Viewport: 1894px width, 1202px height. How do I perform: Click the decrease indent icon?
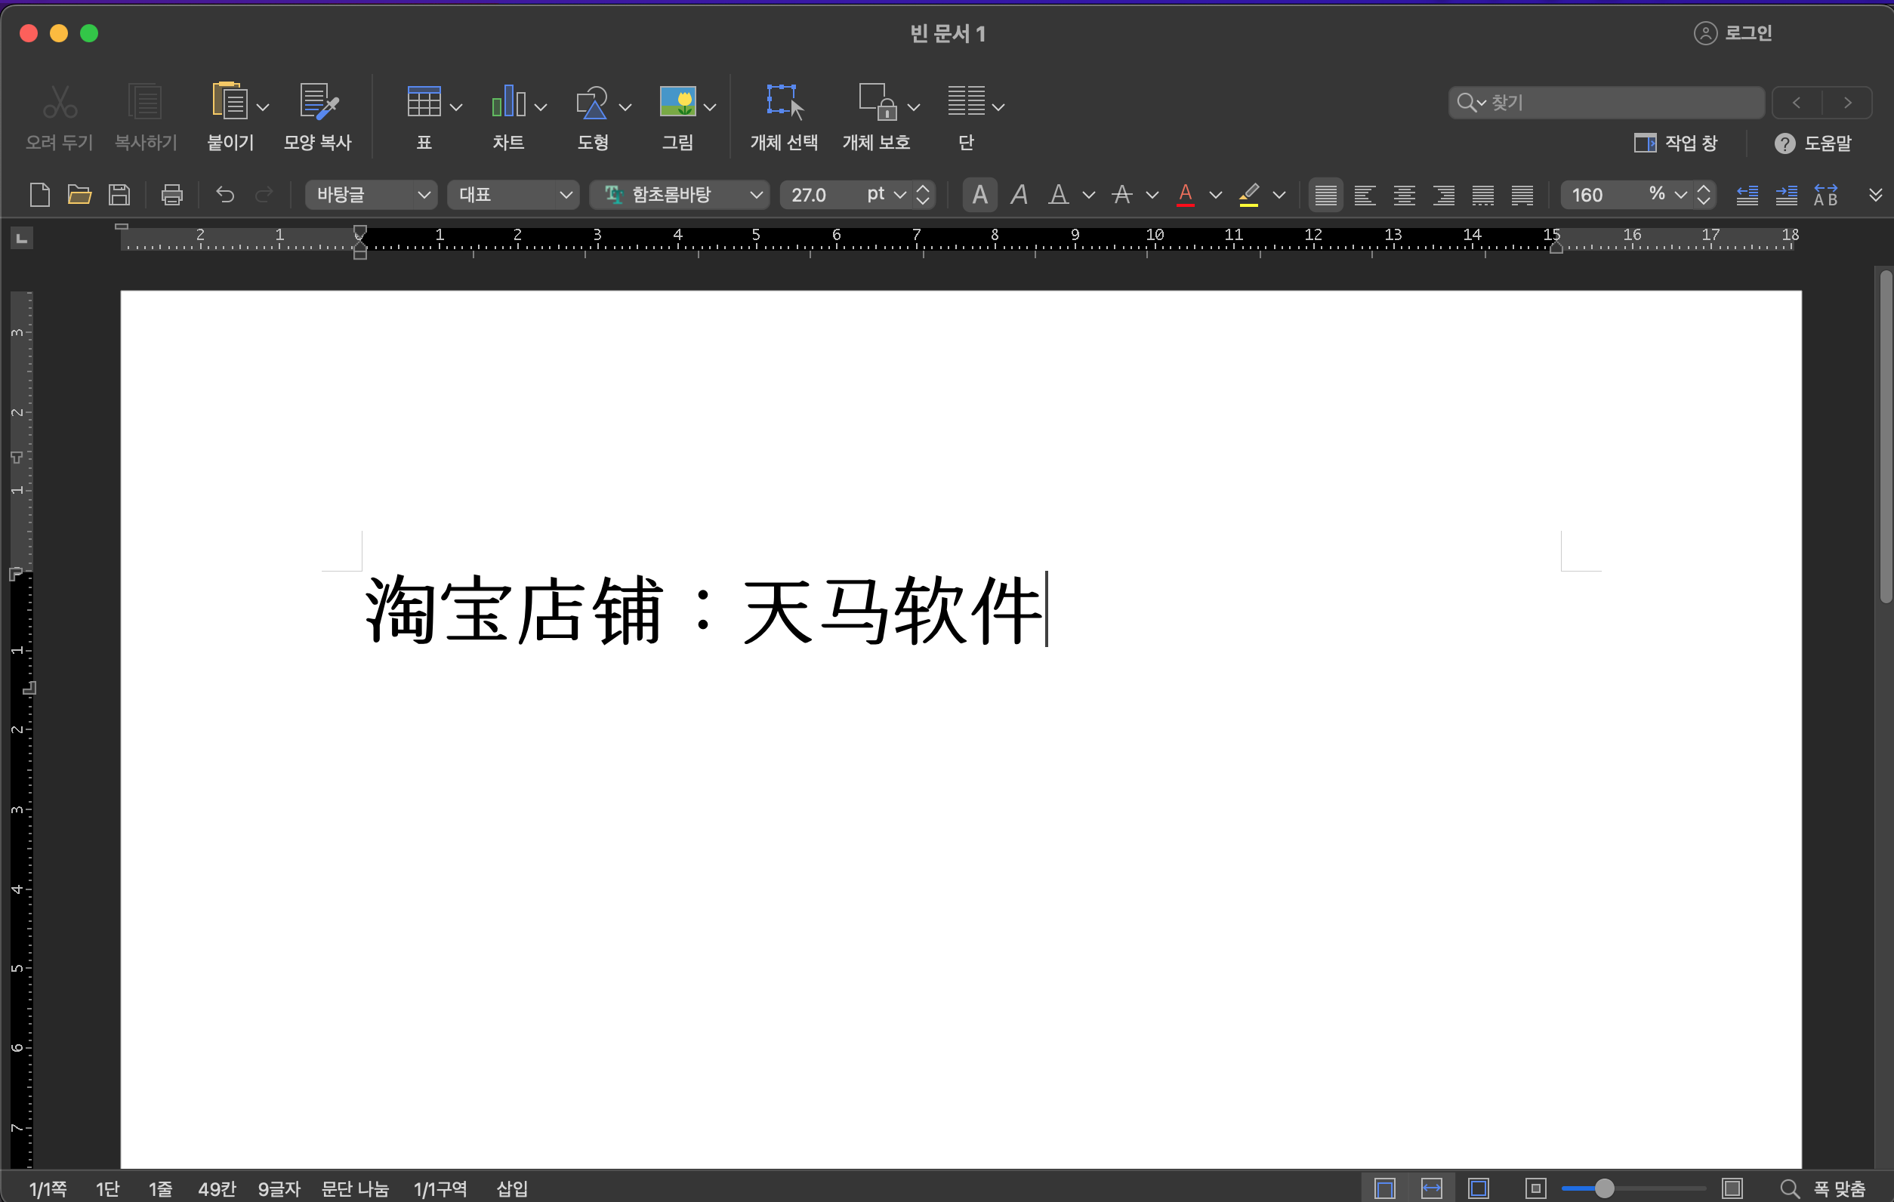[x=1747, y=194]
